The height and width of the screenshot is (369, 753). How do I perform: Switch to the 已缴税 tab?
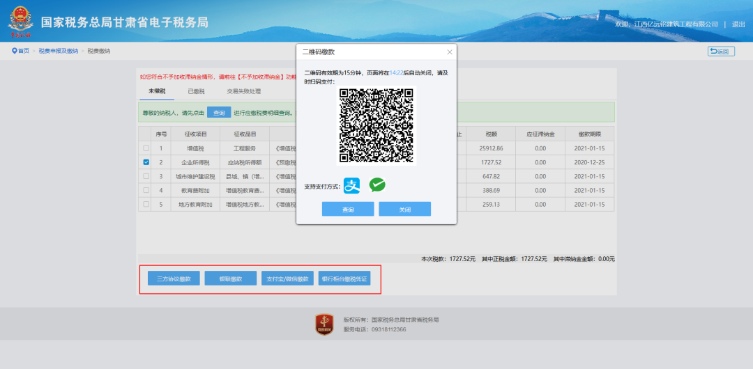[196, 91]
